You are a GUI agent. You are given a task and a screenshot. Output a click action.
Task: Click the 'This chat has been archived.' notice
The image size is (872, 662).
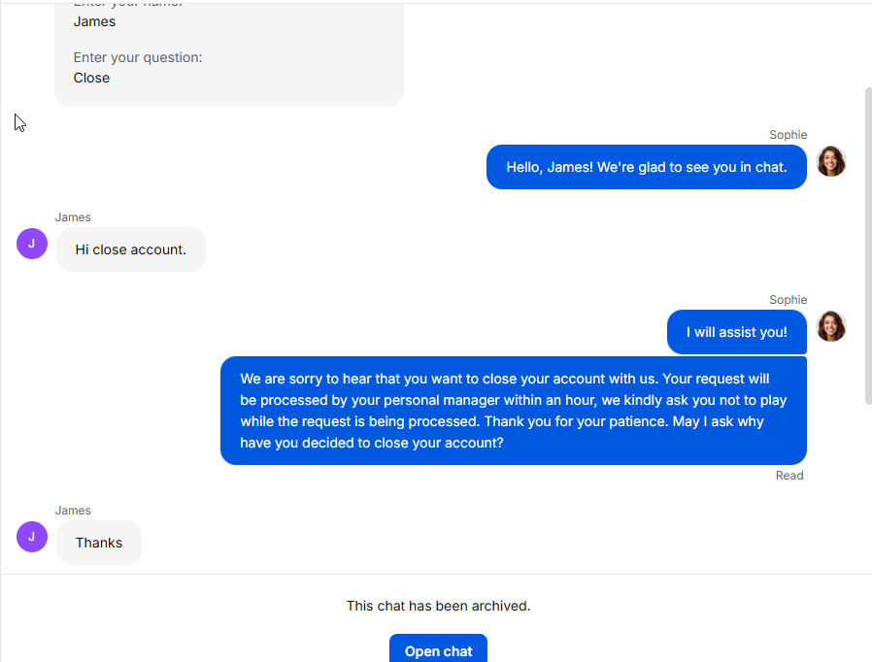(438, 606)
